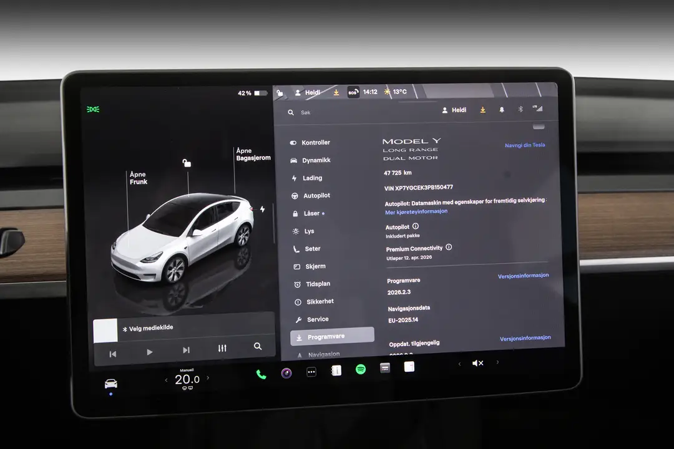This screenshot has height=449, width=674.
Task: Tap the 13°C weather indicator
Action: (395, 92)
